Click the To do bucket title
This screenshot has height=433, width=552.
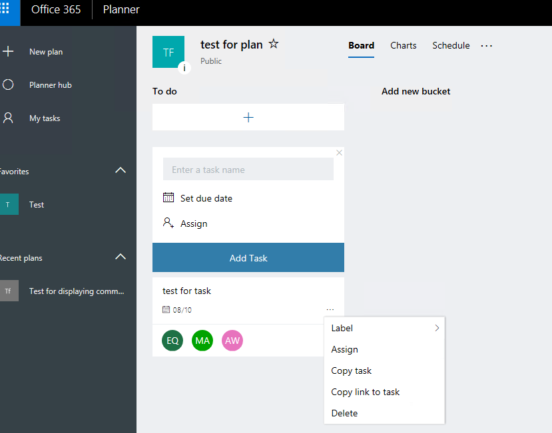[x=164, y=91]
